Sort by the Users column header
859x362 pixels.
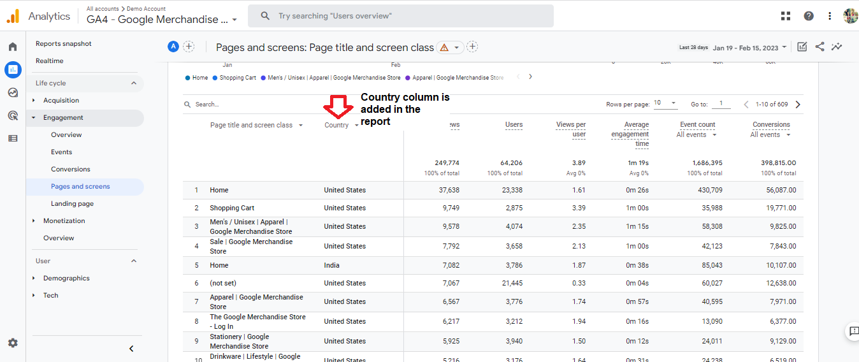[514, 125]
